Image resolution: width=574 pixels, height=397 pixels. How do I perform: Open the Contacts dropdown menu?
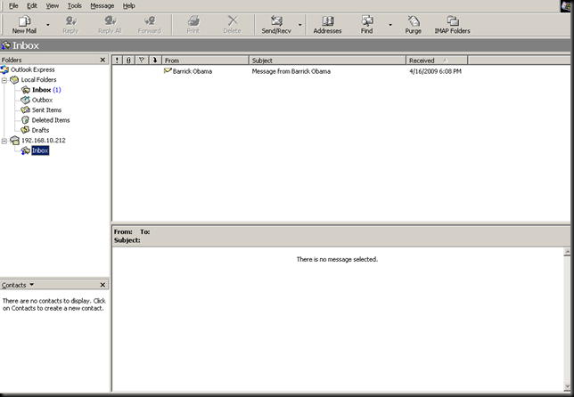(x=18, y=285)
